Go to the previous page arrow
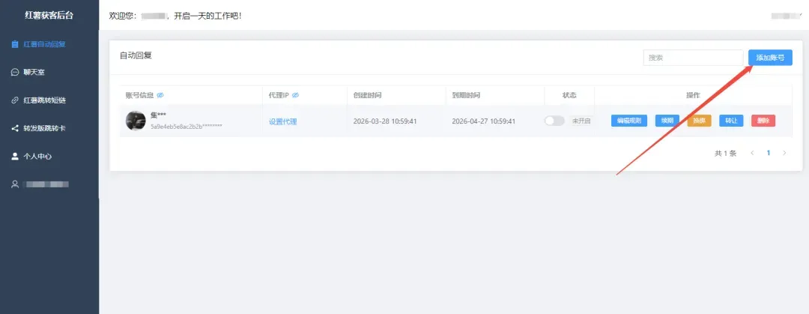This screenshot has height=314, width=809. click(x=752, y=153)
